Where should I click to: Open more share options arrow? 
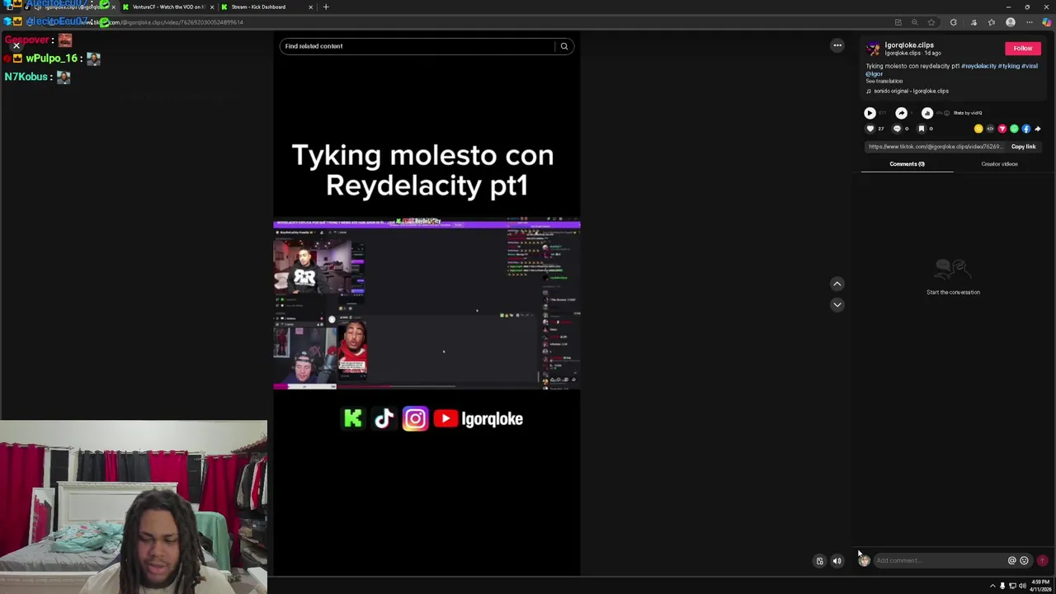[x=1038, y=129]
